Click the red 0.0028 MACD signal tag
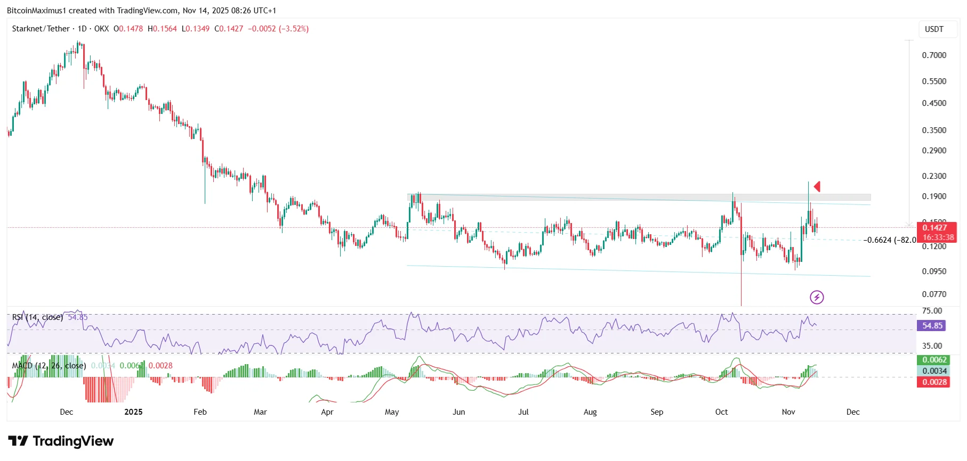Image resolution: width=967 pixels, height=461 pixels. [x=934, y=382]
